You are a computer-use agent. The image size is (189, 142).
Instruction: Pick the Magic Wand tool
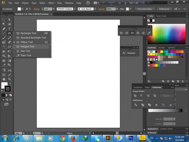point(4,24)
